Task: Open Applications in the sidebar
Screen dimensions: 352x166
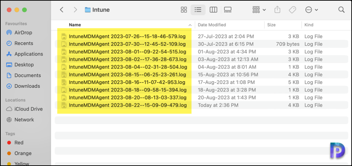Action: click(25, 54)
